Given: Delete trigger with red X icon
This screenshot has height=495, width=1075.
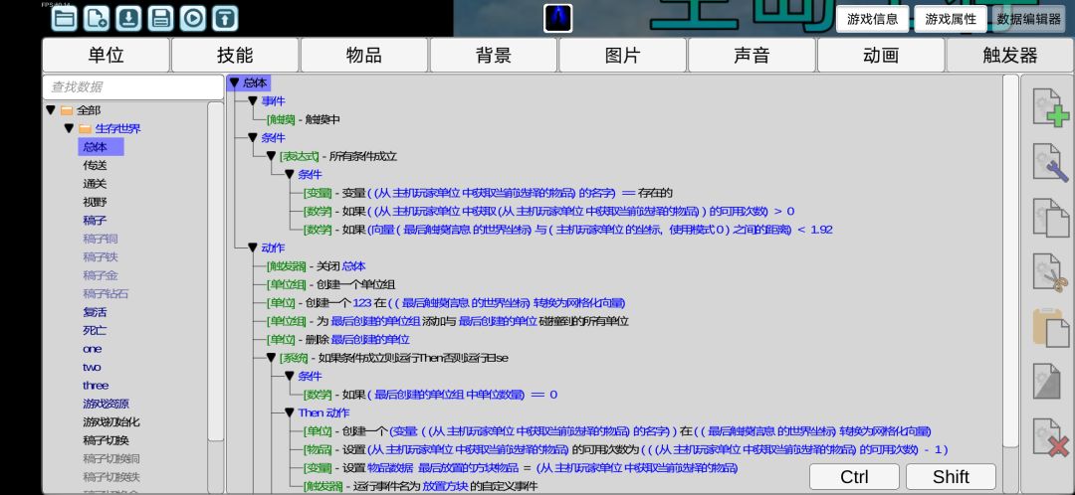Looking at the screenshot, I should 1050,437.
